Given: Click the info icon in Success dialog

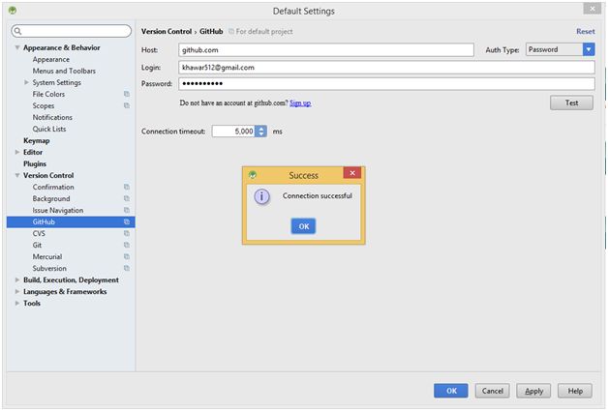Looking at the screenshot, I should (x=260, y=196).
